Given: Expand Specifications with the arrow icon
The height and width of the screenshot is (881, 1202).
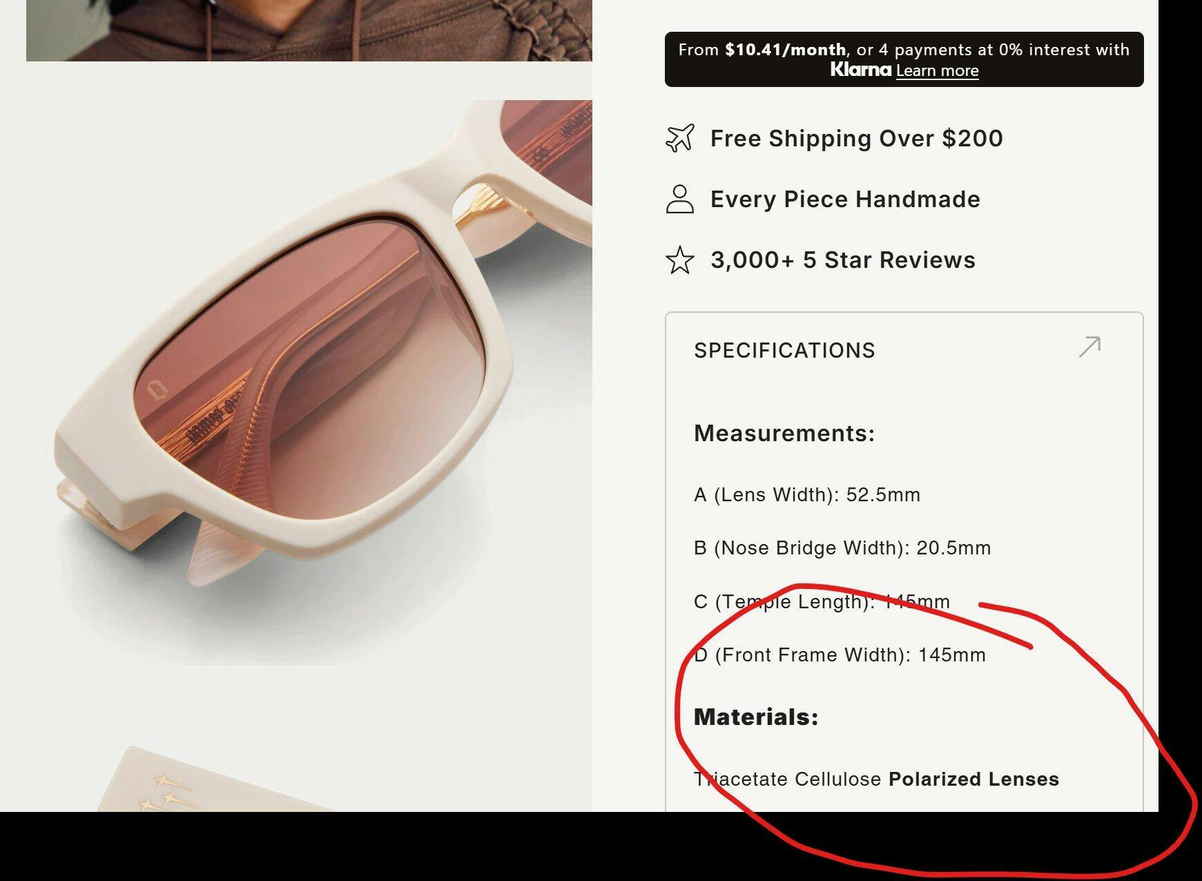Looking at the screenshot, I should coord(1089,347).
